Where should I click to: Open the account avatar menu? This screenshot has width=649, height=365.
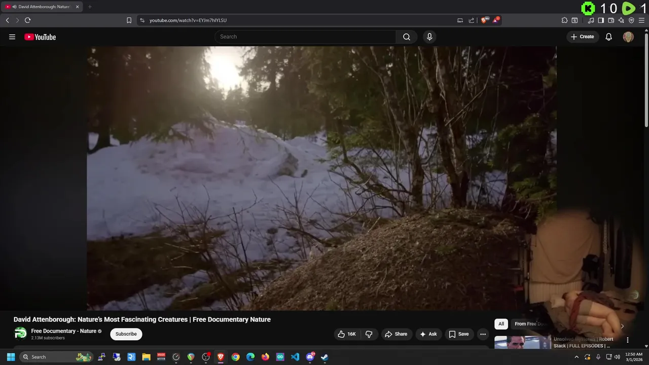click(628, 36)
